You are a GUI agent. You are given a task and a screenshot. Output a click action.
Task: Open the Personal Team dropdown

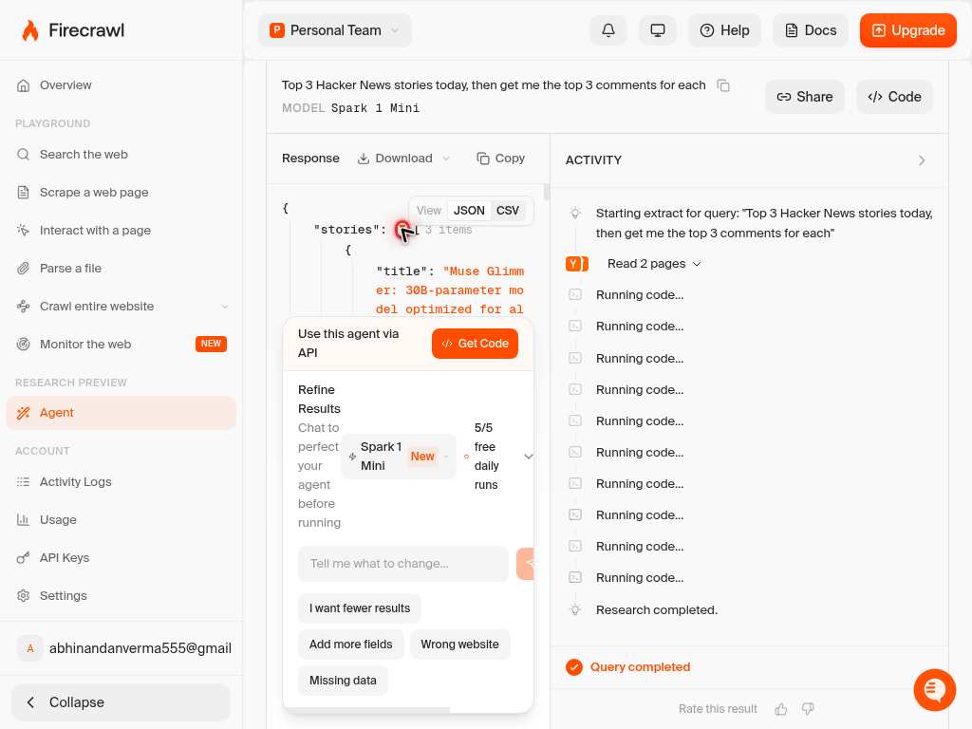pos(335,30)
